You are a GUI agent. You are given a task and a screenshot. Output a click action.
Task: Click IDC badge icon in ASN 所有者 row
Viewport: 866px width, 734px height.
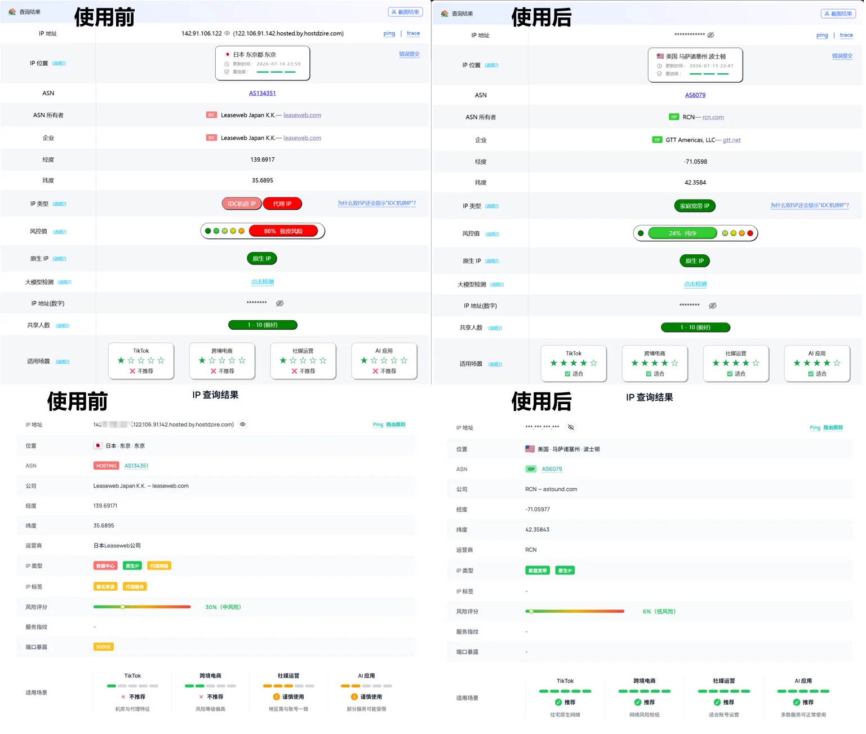211,115
